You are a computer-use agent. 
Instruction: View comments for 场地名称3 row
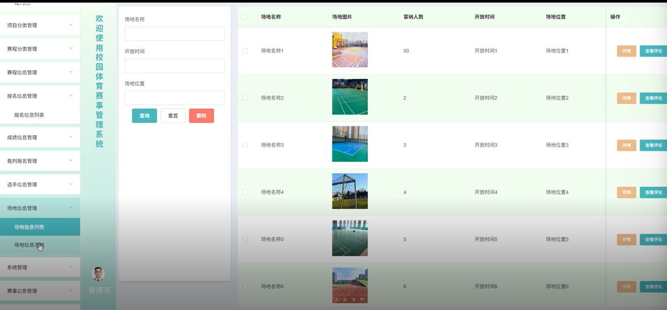pyautogui.click(x=653, y=145)
